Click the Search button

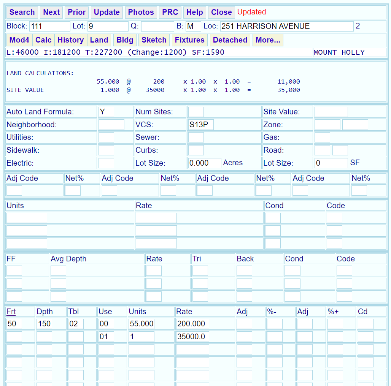[22, 12]
